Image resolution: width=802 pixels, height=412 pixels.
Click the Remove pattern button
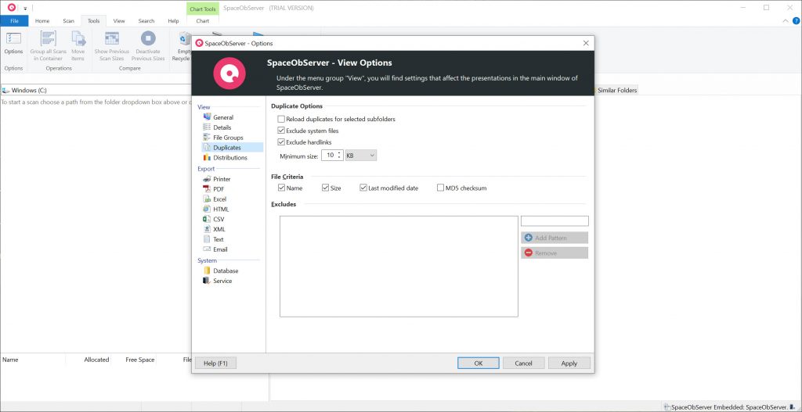tap(555, 253)
